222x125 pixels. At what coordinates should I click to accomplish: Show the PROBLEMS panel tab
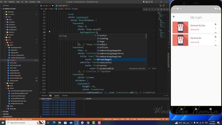[x=44, y=96]
